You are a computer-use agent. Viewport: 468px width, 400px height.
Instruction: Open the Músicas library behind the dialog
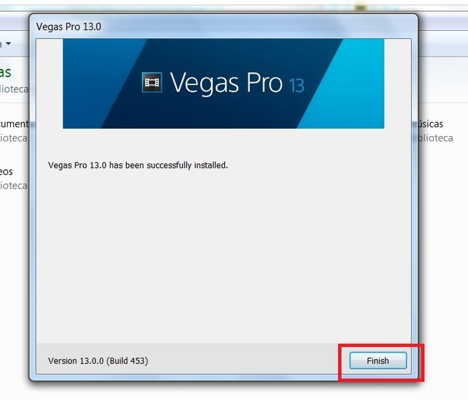pyautogui.click(x=430, y=124)
